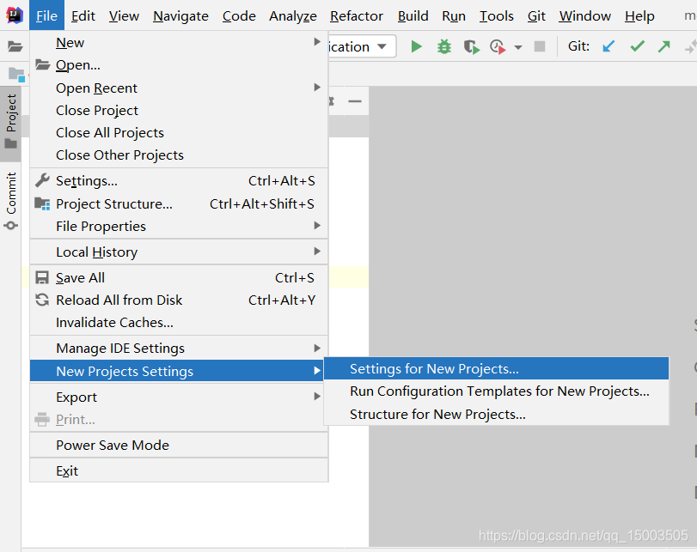Viewport: 697px width, 552px height.
Task: Select Open... menu item text
Action: (x=78, y=65)
